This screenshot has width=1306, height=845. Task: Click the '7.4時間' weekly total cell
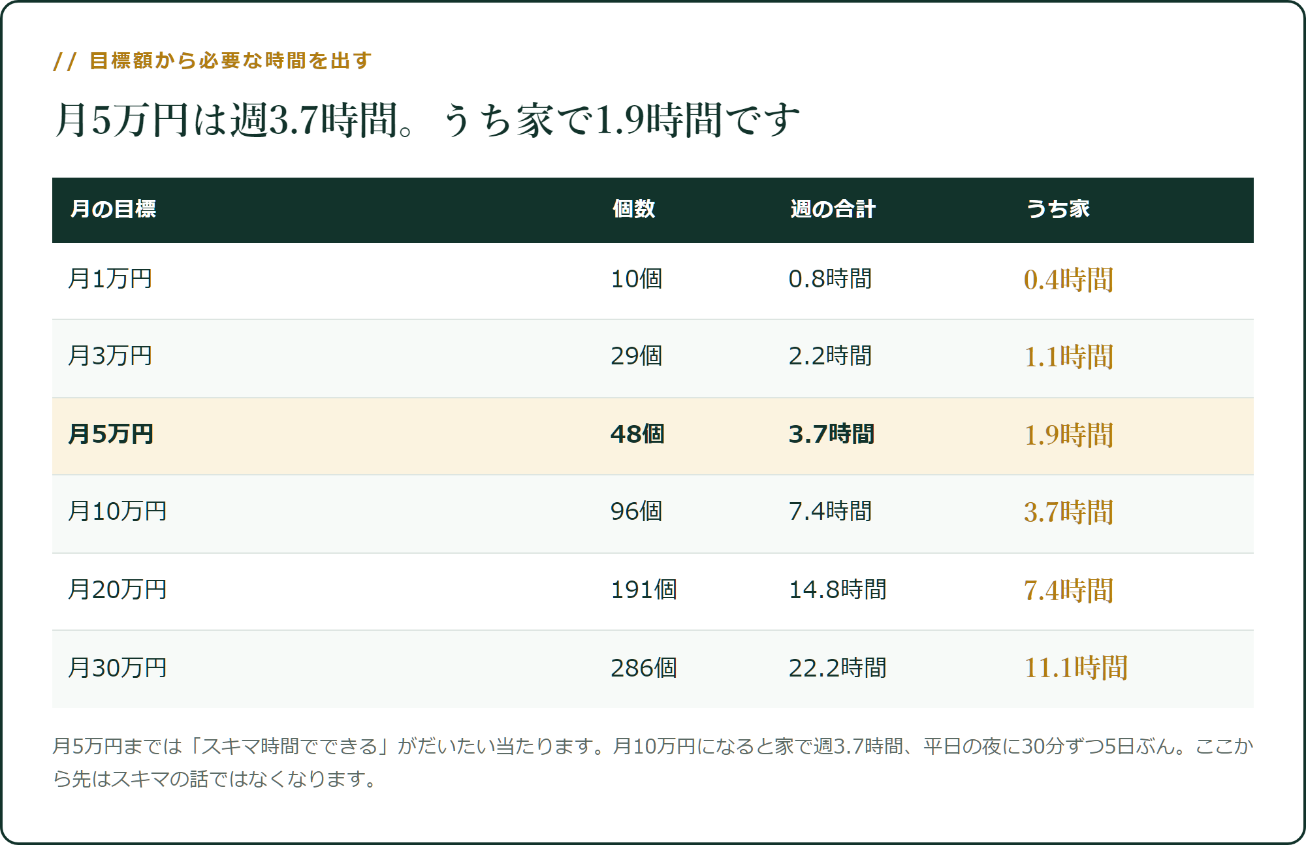tap(830, 511)
